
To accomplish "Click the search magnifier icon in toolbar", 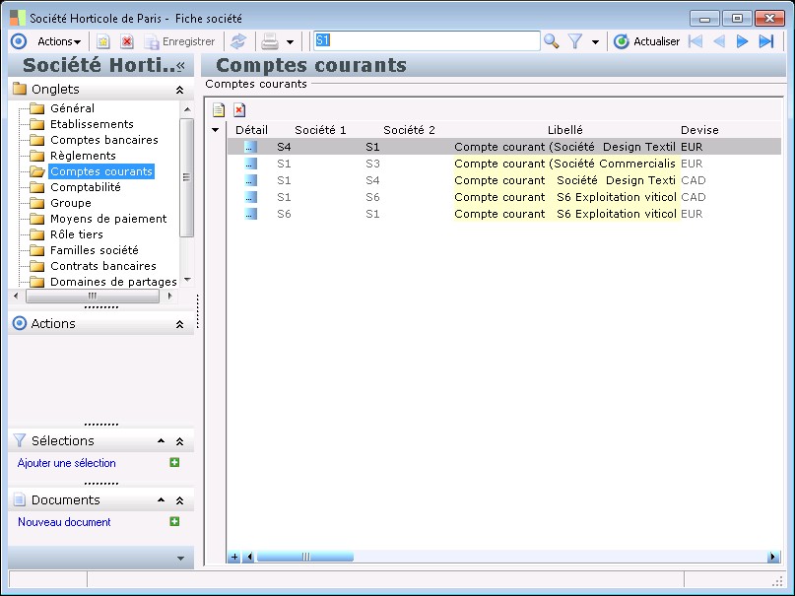I will pos(552,41).
